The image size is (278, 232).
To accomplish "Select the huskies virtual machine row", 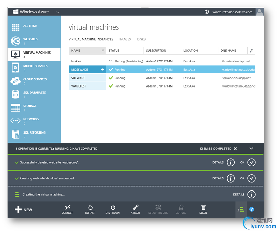I will coord(162,61).
